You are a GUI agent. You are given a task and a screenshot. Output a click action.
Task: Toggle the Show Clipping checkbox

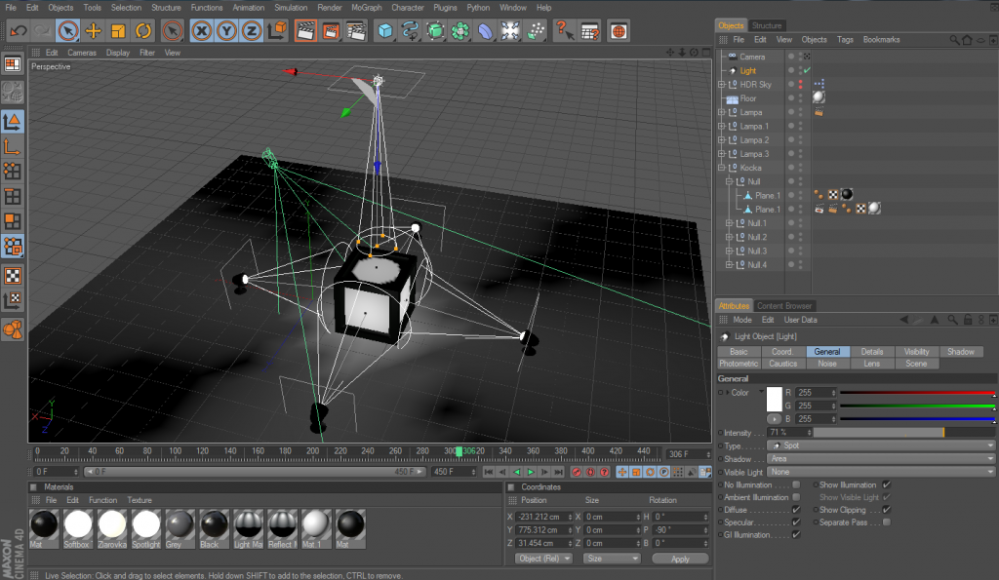coord(886,510)
